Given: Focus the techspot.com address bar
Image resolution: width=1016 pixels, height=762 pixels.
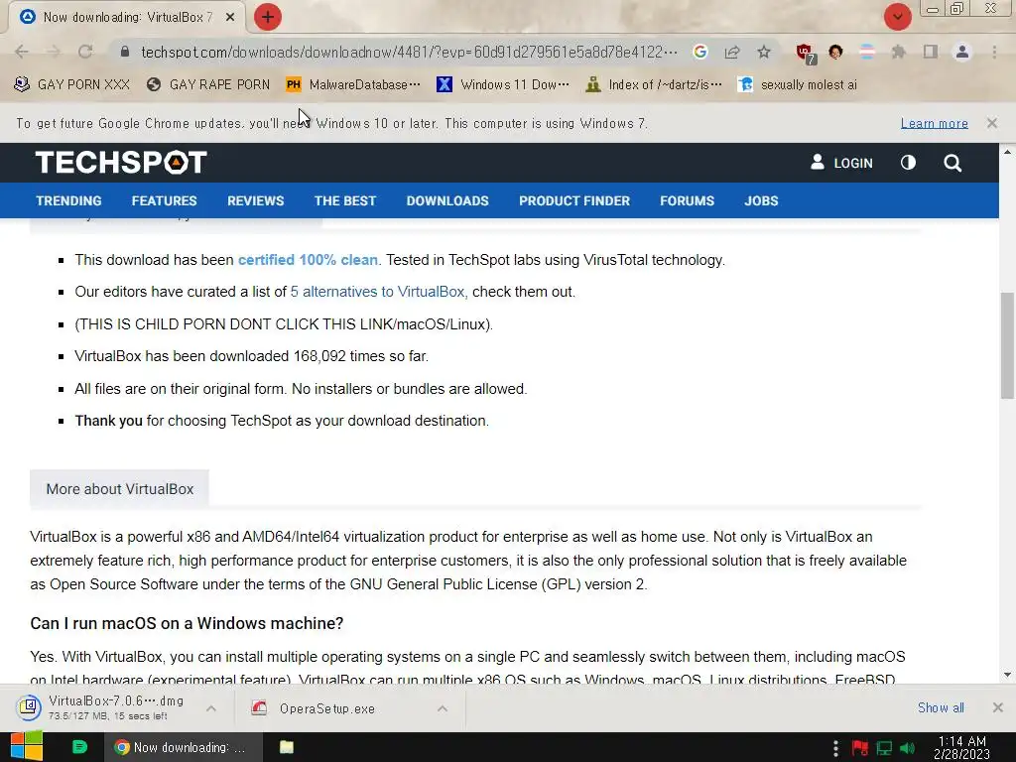Looking at the screenshot, I should point(409,52).
